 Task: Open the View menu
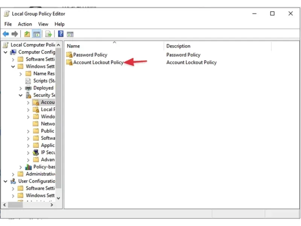click(43, 24)
